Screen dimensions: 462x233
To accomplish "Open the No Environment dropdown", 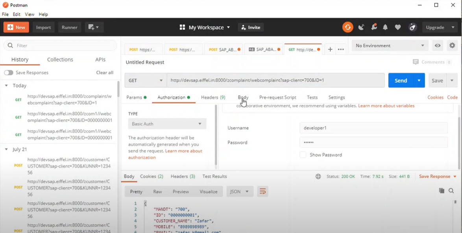I will [x=390, y=46].
